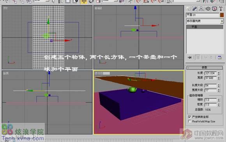This screenshot has height=142, width=226.
Task: Adjust the 缩放 spinner arrows
Action: [x=219, y=100]
